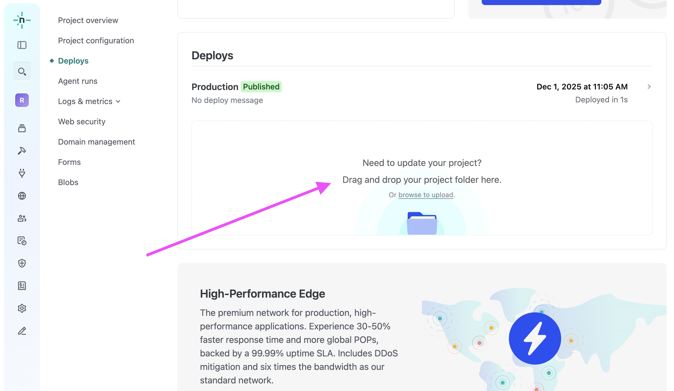Open Project configuration
This screenshot has height=391, width=674.
pyautogui.click(x=96, y=41)
